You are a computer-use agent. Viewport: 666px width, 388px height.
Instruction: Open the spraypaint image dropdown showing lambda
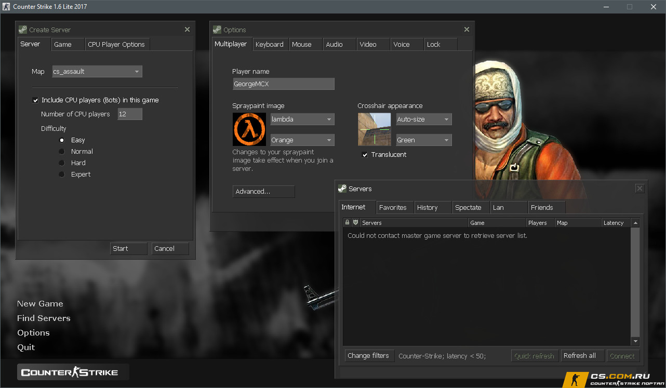pos(302,119)
